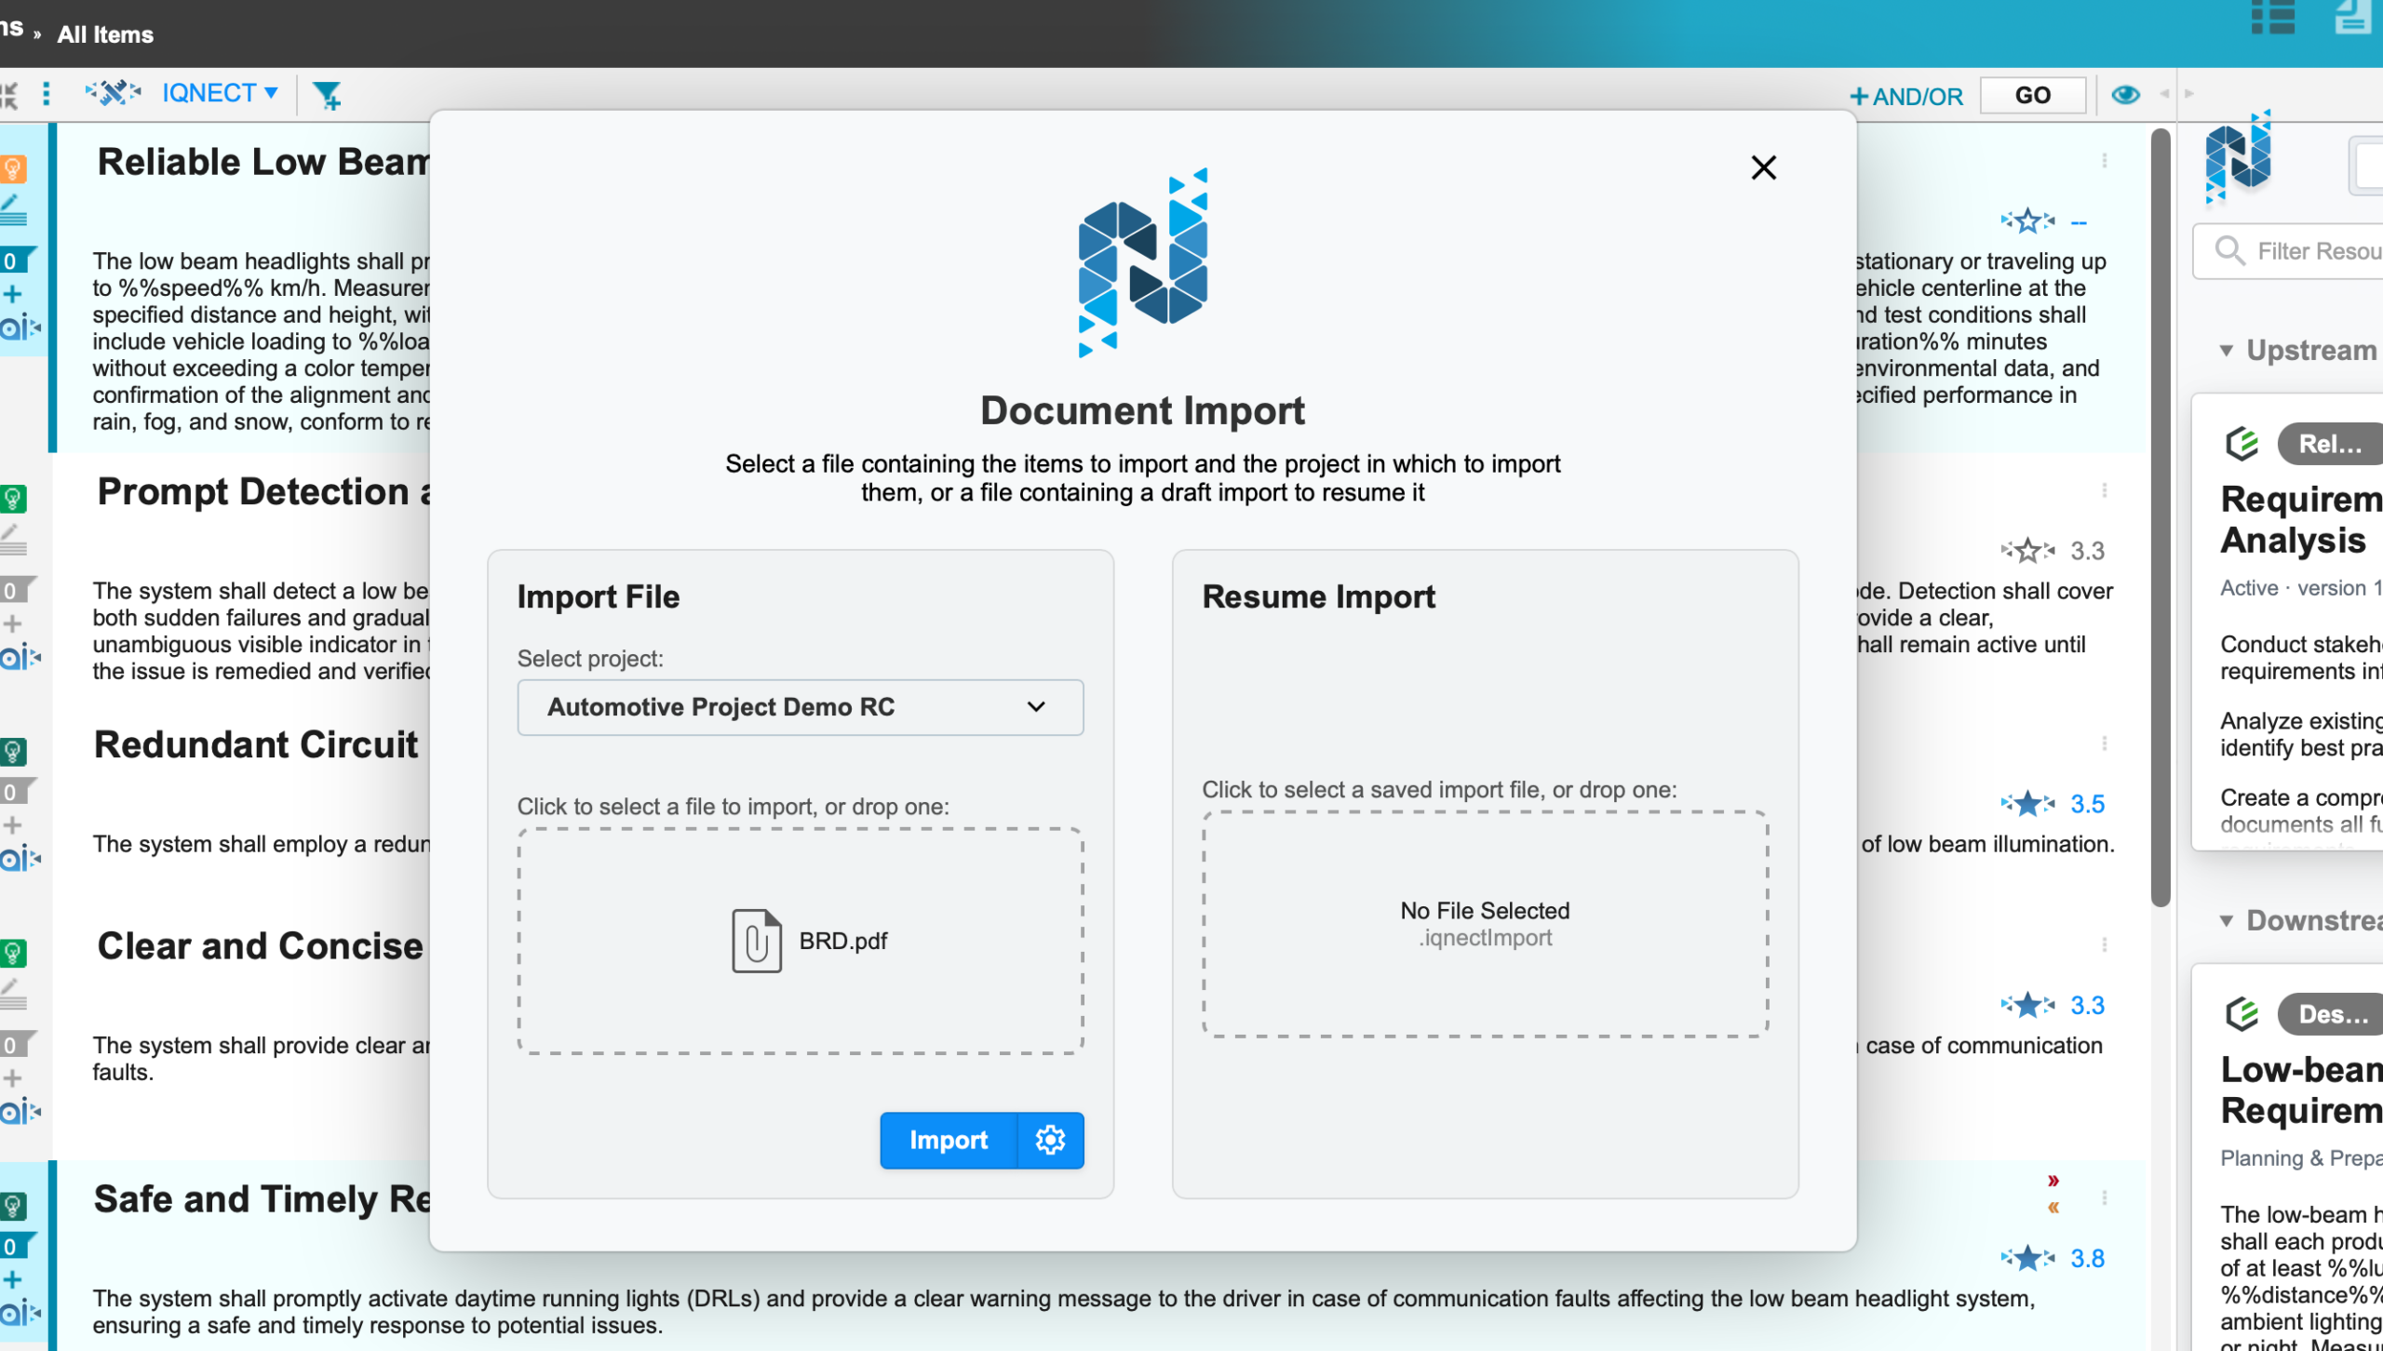Select the BRD.pdf file drop zone

[801, 941]
